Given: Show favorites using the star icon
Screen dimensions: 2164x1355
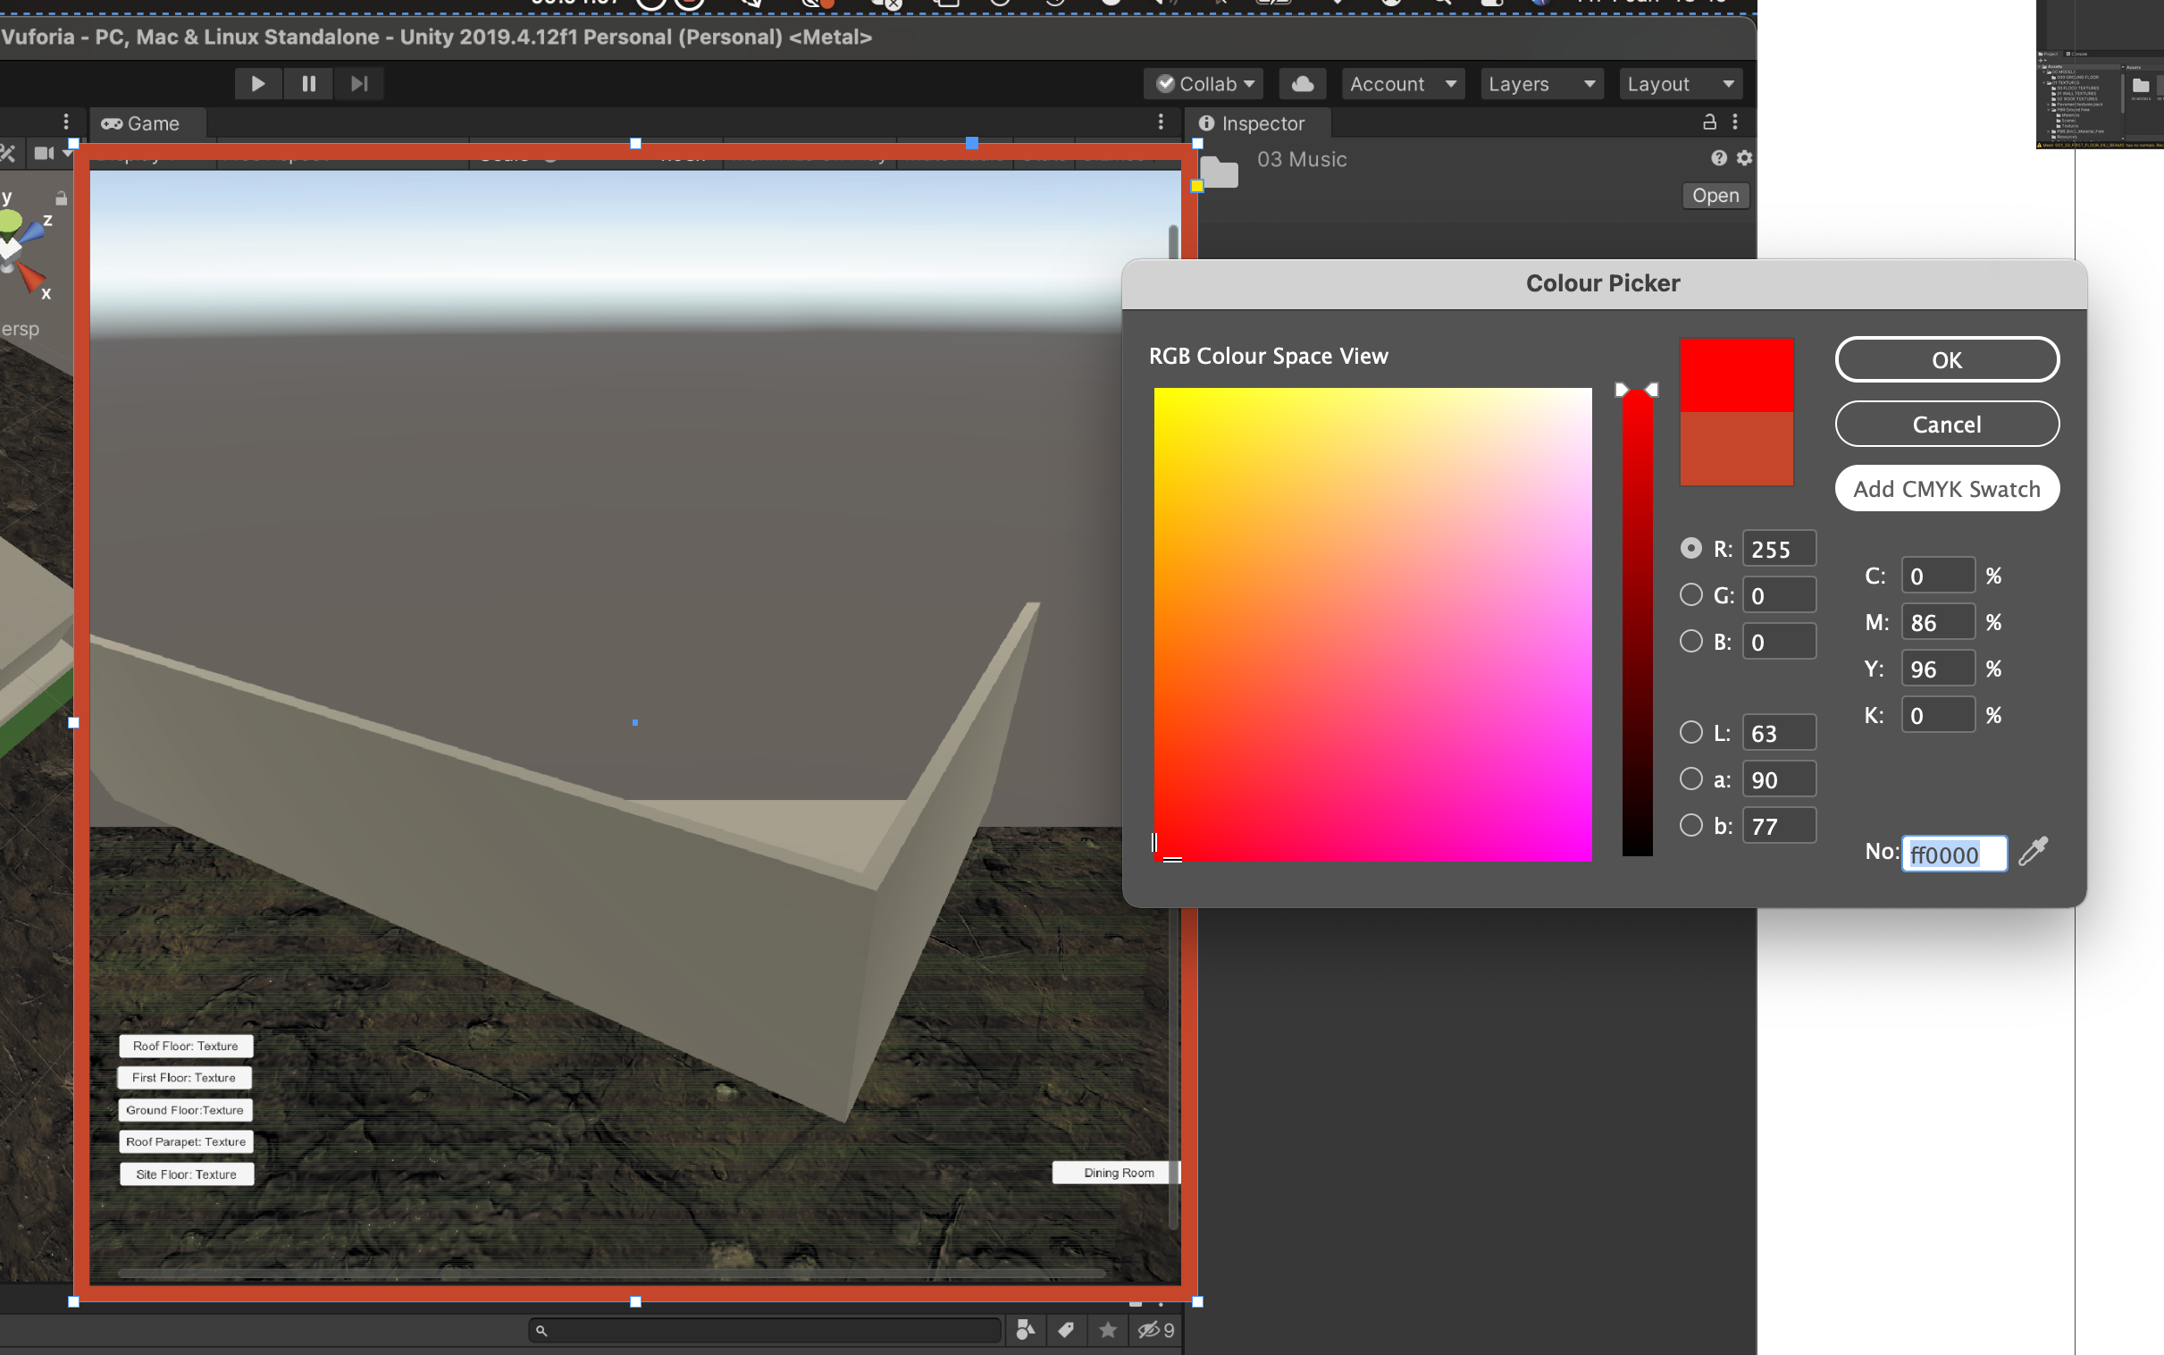Looking at the screenshot, I should (x=1107, y=1330).
